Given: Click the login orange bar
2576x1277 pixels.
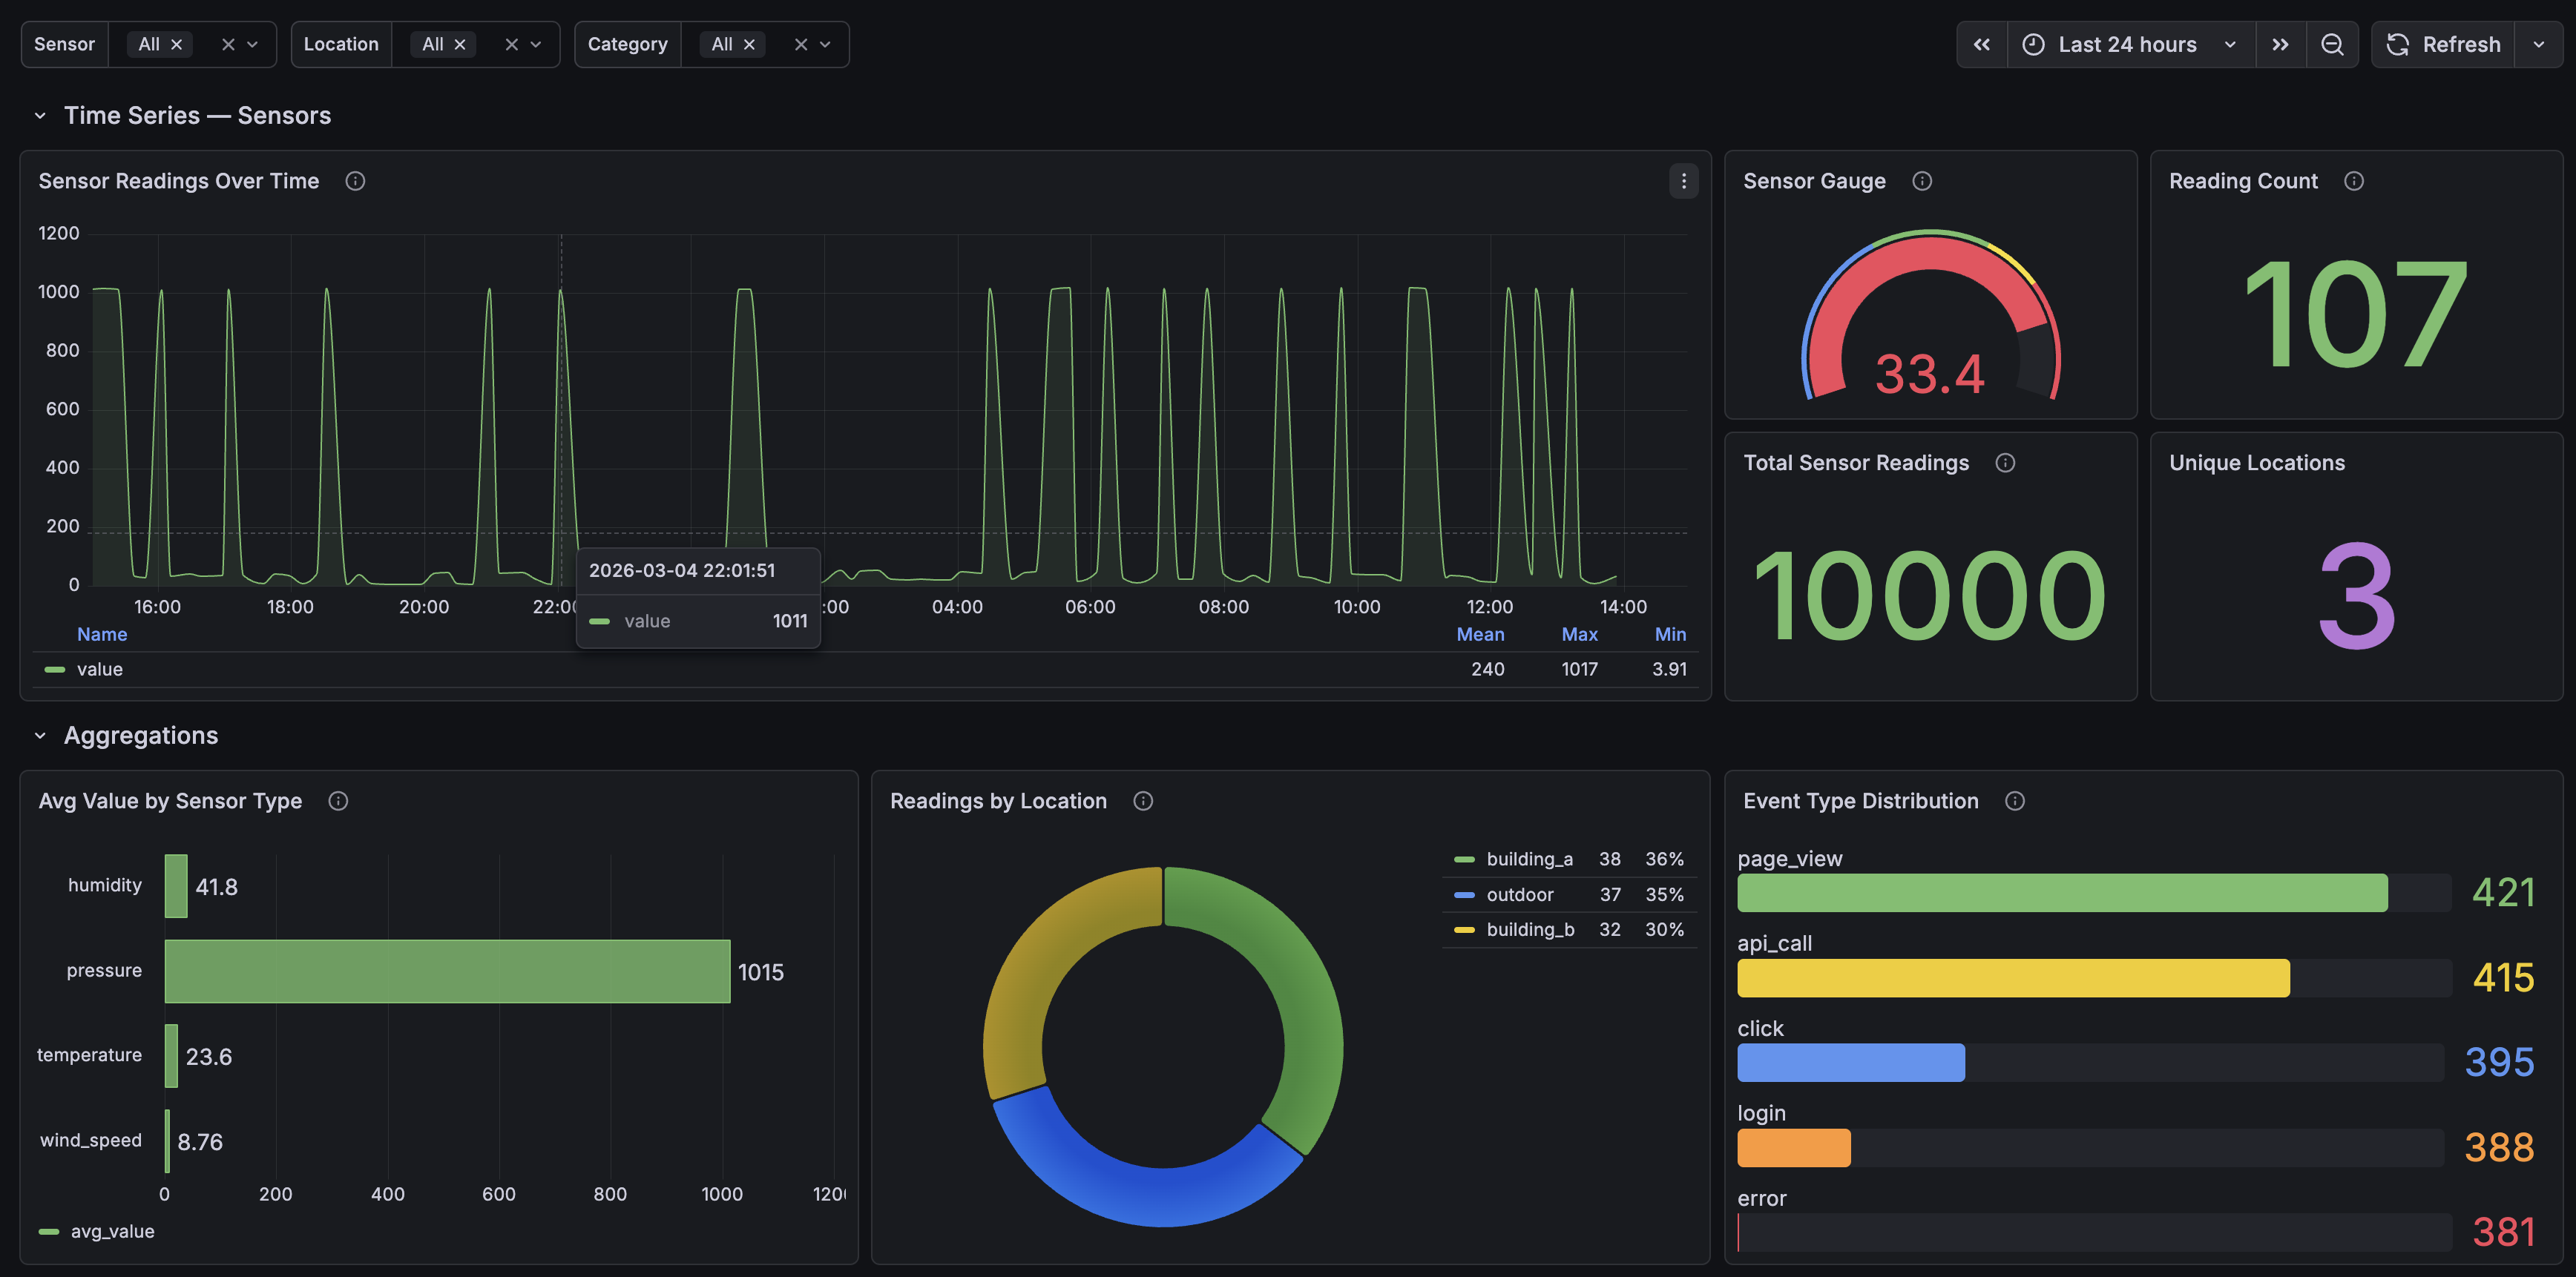Looking at the screenshot, I should (1794, 1148).
